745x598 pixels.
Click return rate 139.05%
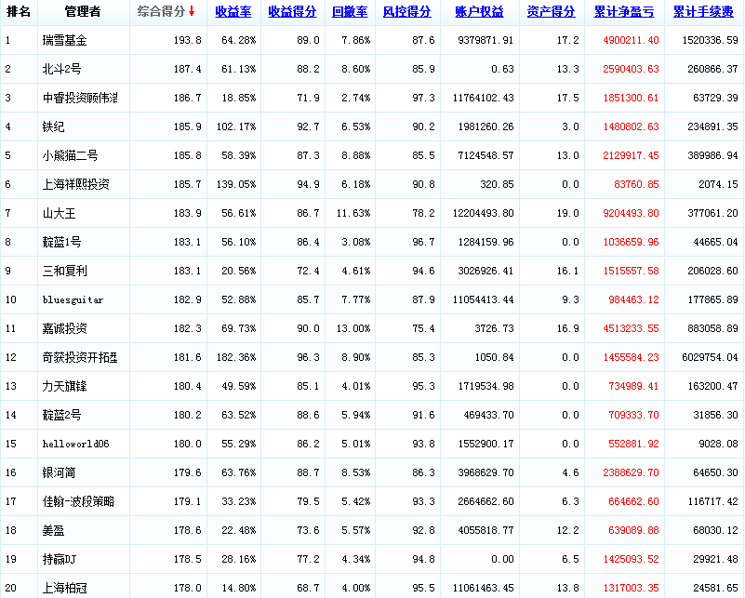[x=236, y=184]
